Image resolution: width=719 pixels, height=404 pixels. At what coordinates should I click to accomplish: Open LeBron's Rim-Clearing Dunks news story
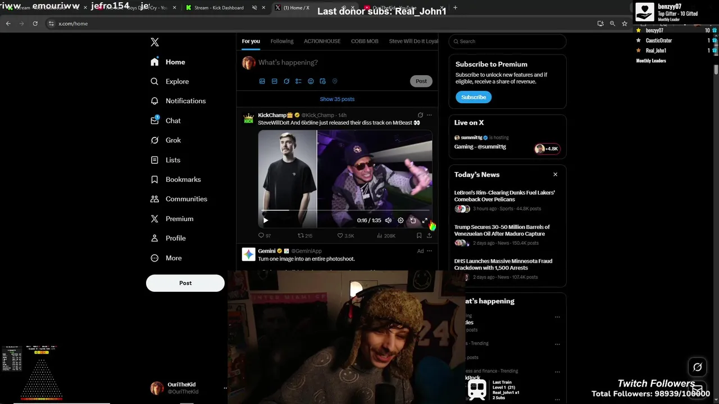point(507,200)
